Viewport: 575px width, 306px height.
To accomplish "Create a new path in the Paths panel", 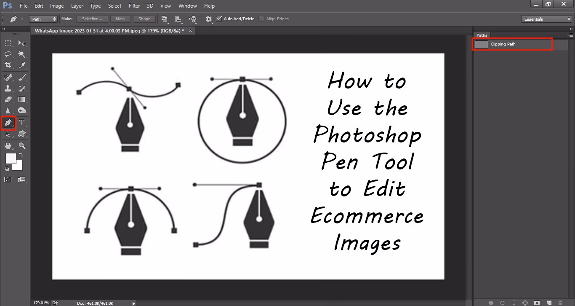I will (549, 302).
